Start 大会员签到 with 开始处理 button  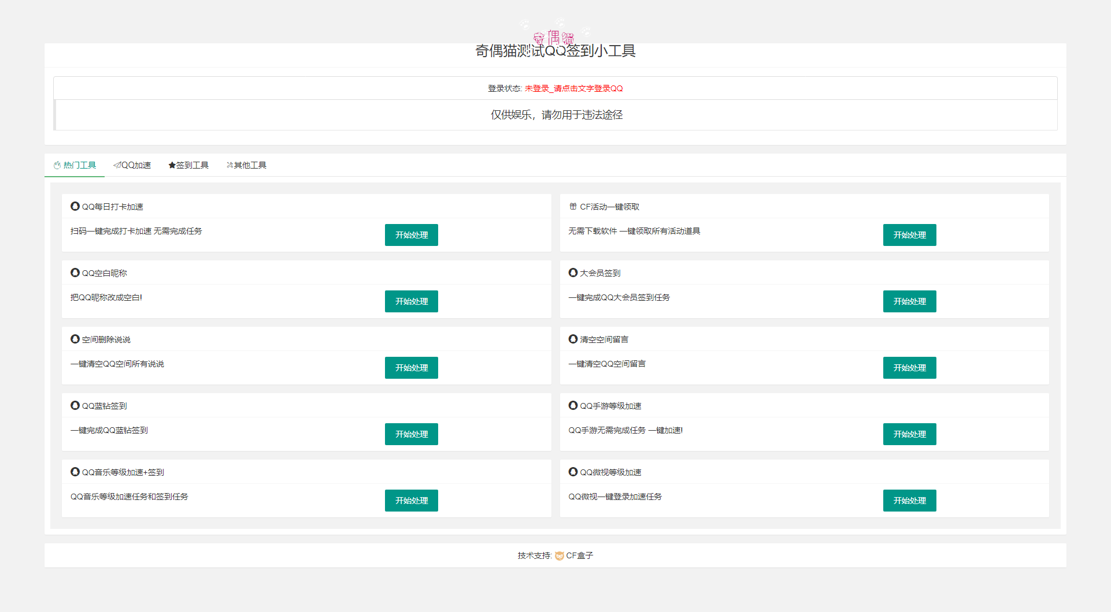pos(910,301)
